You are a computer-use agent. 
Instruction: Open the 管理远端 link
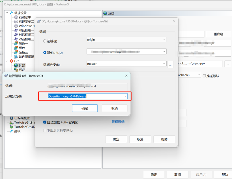(118, 122)
